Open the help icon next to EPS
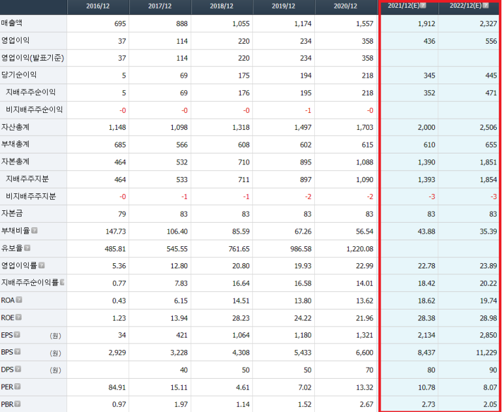This screenshot has height=412, width=504. 17,335
